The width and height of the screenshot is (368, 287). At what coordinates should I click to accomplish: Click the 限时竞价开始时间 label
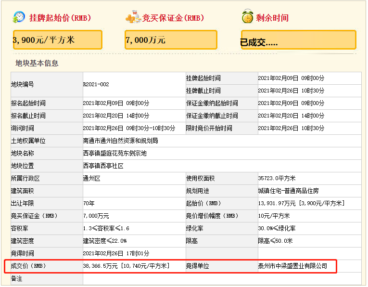pyautogui.click(x=209, y=128)
